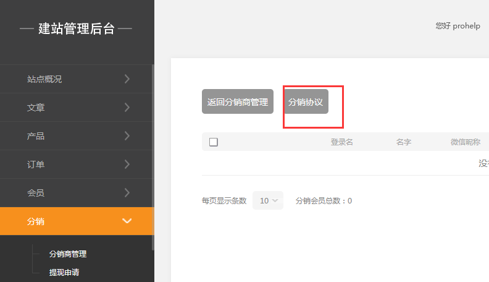Screen dimensions: 489x282
Task: Click the 名字 column header
Action: coord(404,142)
